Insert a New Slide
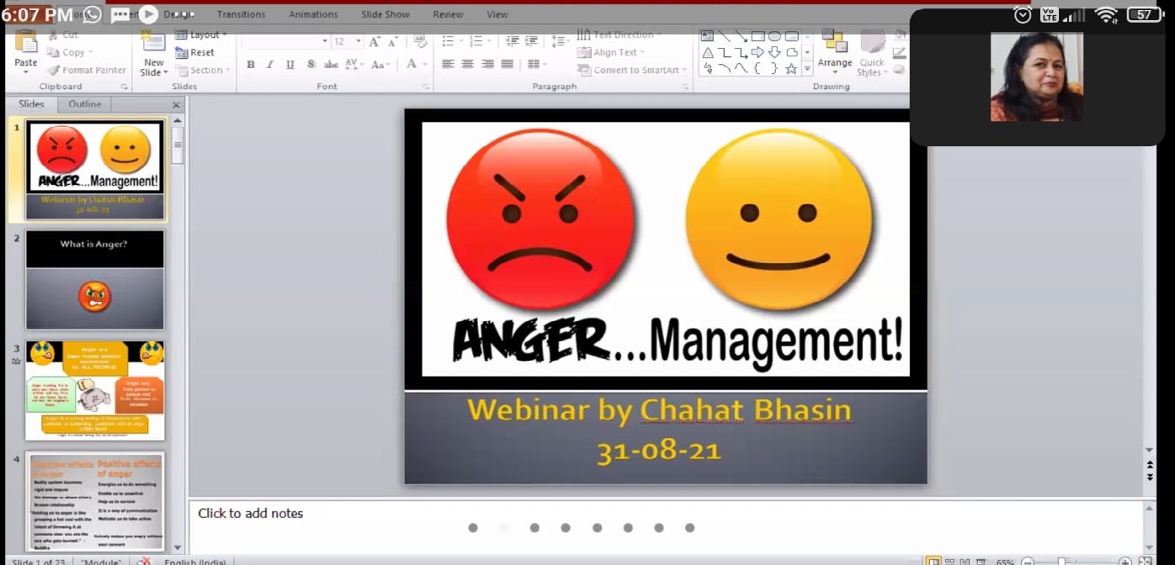This screenshot has height=565, width=1175. click(153, 55)
